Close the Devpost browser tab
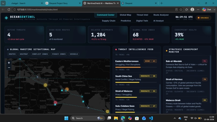The image size is (217, 122). (156, 3)
